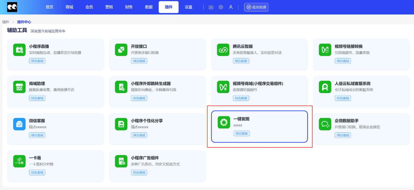Open the 开放接口 plugin icon
414x190 pixels.
coord(121,50)
